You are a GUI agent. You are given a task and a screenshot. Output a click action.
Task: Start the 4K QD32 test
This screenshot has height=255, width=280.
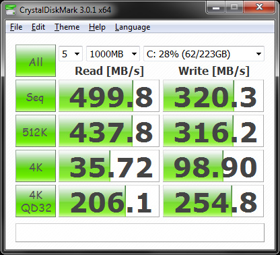tap(36, 201)
